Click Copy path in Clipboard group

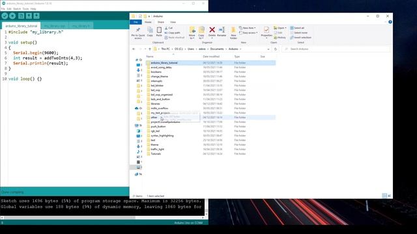click(x=172, y=32)
